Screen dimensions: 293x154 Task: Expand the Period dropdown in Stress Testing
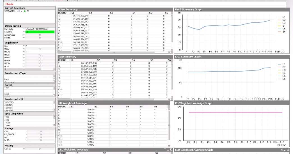click(x=24, y=38)
